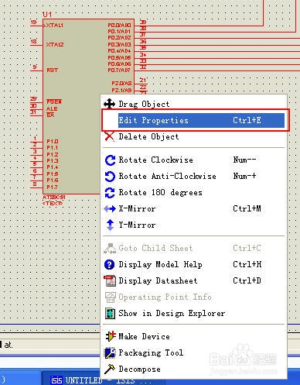Click the PSEN pin label
The width and height of the screenshot is (300, 385).
point(54,101)
